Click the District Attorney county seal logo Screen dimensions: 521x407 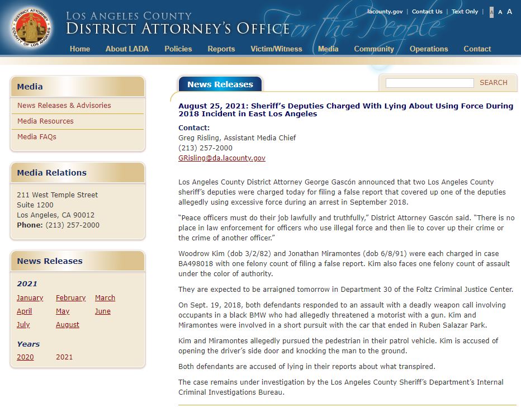pos(31,27)
